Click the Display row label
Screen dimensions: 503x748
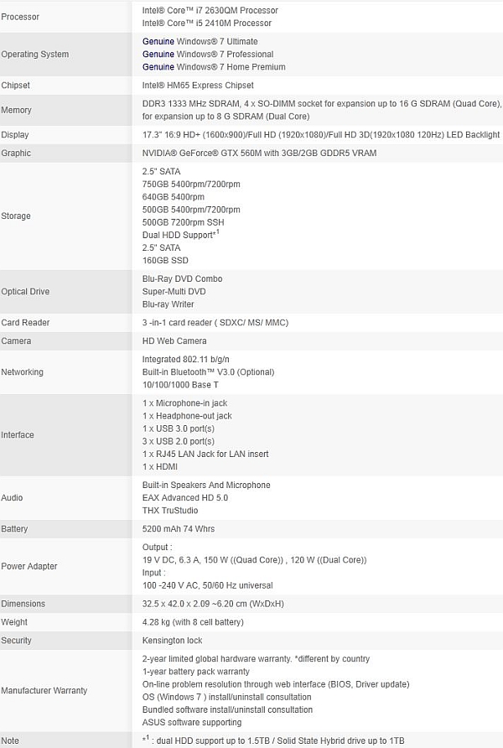tap(15, 134)
